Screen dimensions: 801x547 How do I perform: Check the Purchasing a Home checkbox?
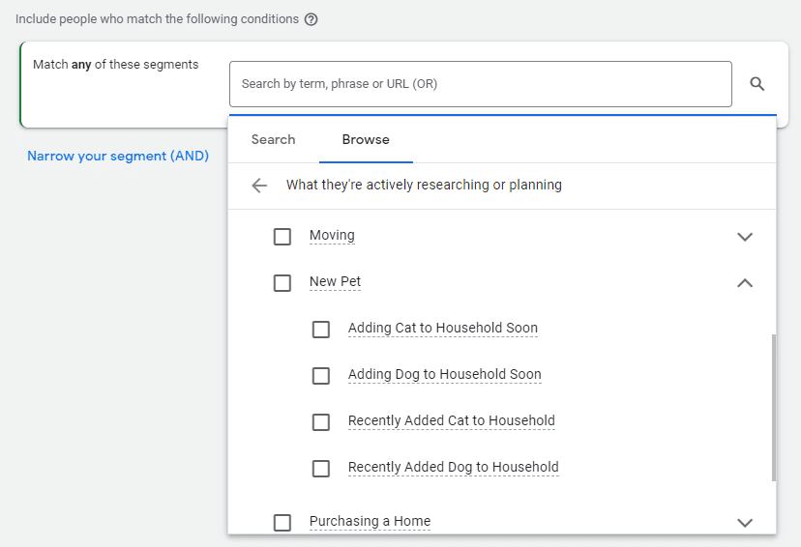click(x=282, y=523)
